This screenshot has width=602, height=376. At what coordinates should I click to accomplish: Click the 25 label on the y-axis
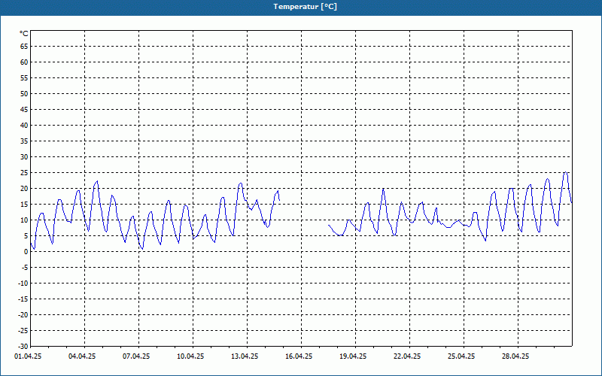click(24, 173)
